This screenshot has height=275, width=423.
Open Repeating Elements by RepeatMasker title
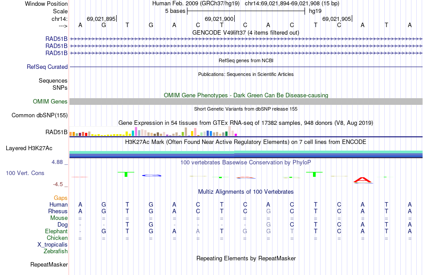tap(246, 258)
